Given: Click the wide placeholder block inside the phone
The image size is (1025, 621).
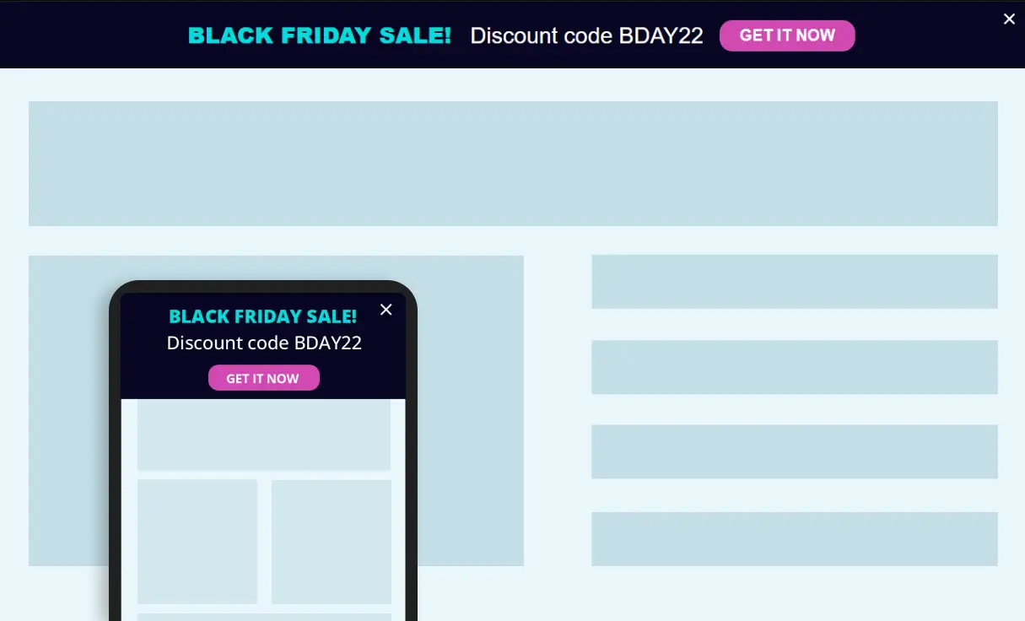Looking at the screenshot, I should [263, 435].
